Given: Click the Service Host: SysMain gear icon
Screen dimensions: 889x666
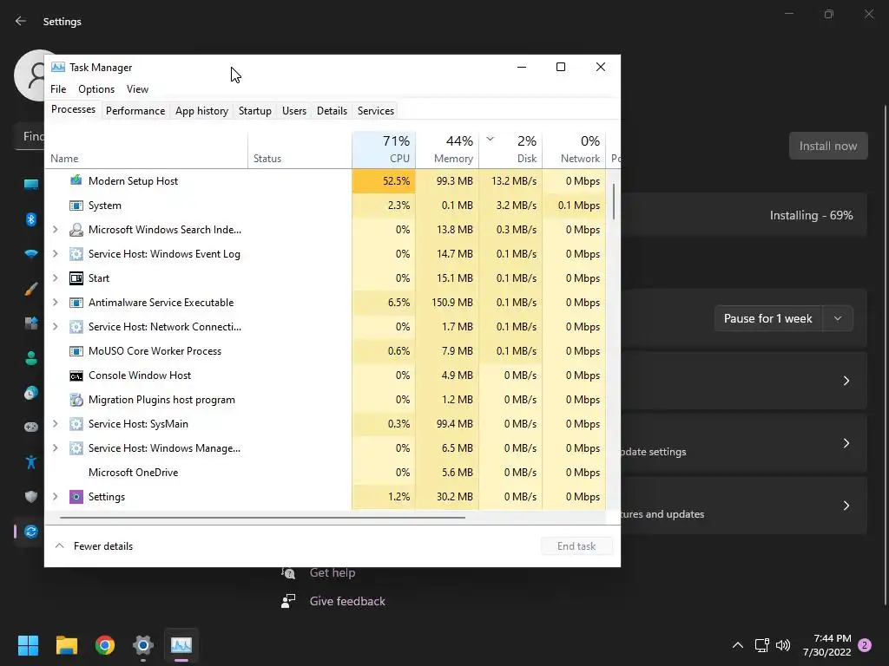Looking at the screenshot, I should 76,423.
